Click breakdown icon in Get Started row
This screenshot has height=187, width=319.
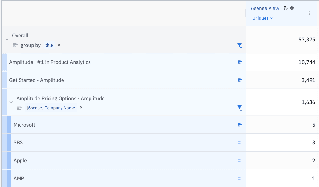click(x=240, y=80)
